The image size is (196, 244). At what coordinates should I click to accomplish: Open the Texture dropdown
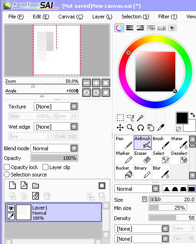pos(56,107)
